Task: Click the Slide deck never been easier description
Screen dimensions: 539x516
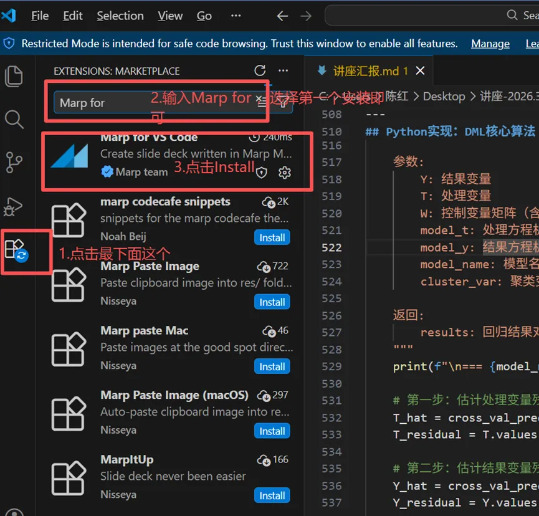Action: tap(173, 476)
